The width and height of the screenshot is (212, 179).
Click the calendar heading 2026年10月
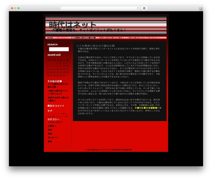click(54, 55)
